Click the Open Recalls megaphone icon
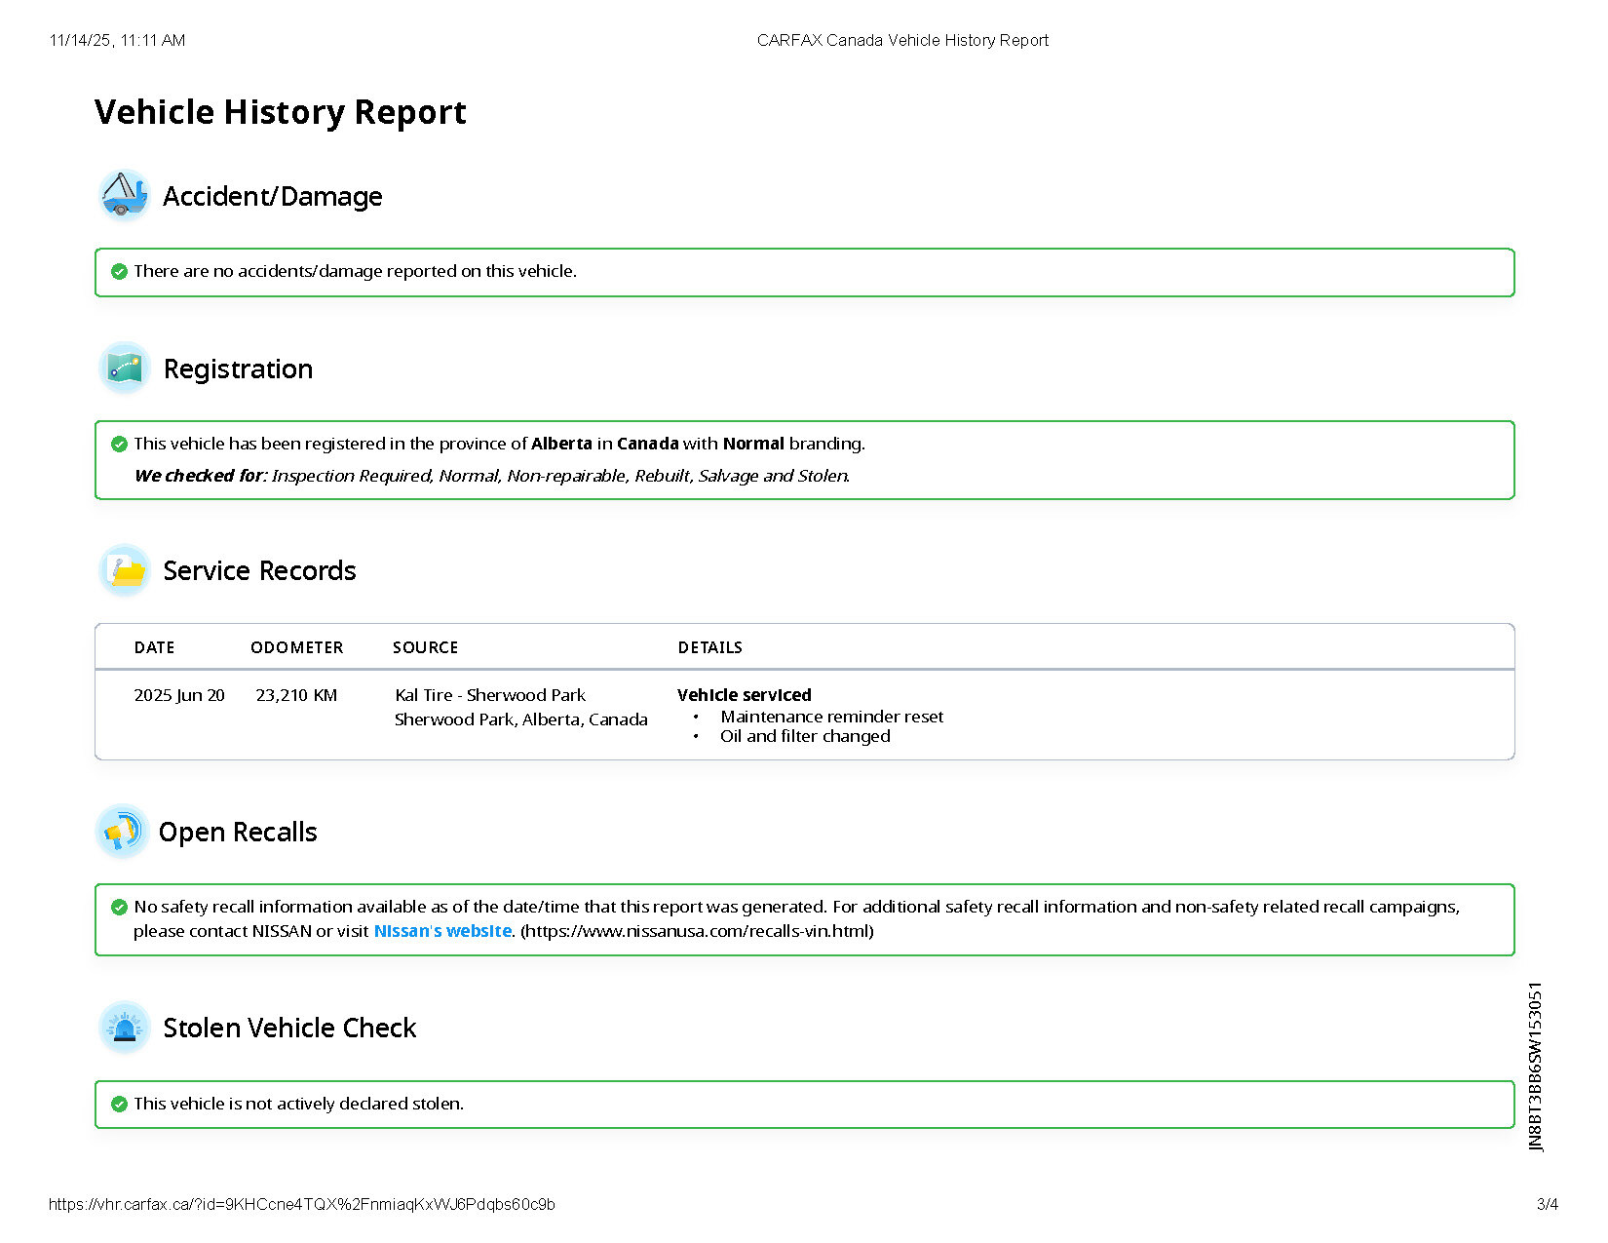The height and width of the screenshot is (1243, 1608). 122,832
